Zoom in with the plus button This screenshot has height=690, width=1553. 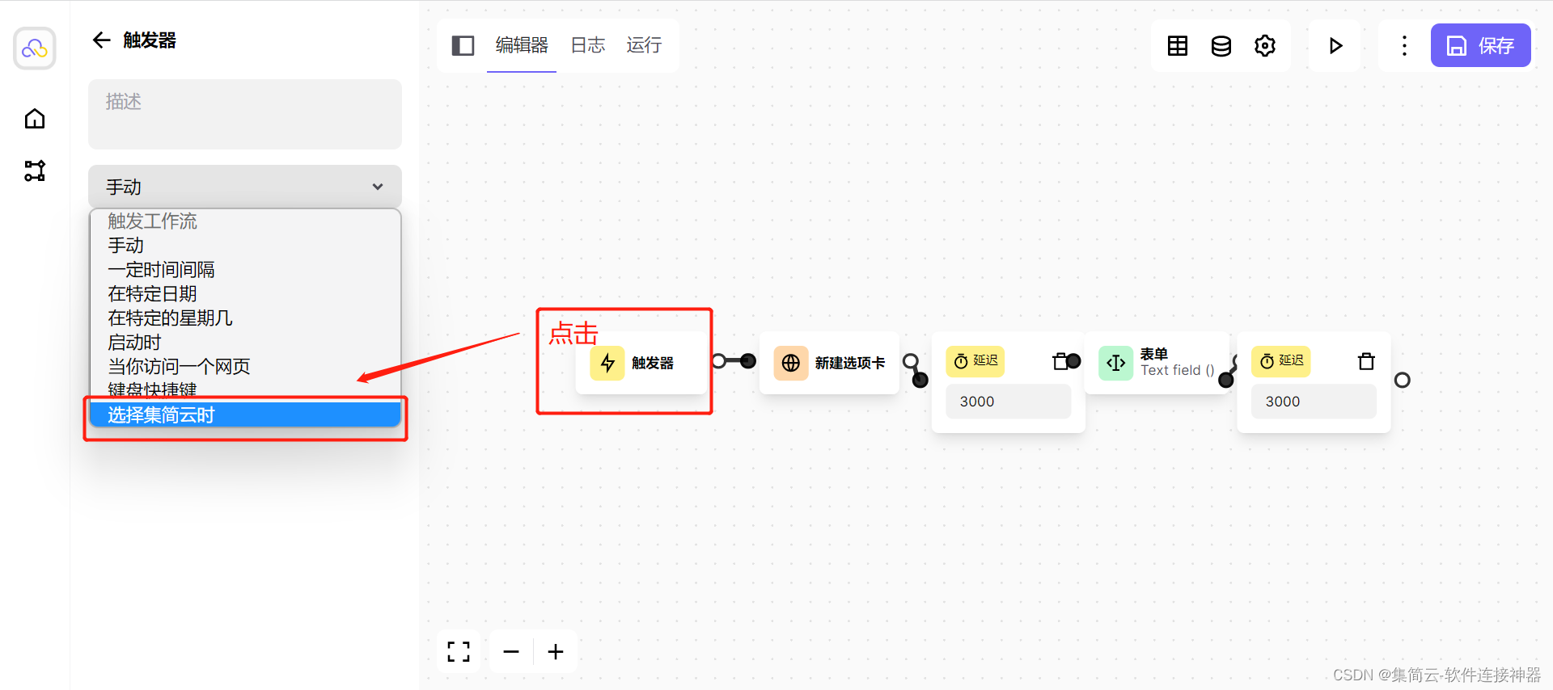point(556,651)
